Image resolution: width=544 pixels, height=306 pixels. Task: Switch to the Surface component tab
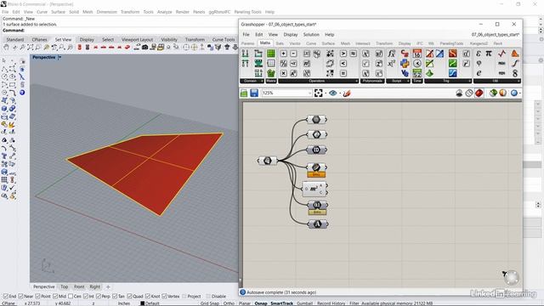point(328,43)
